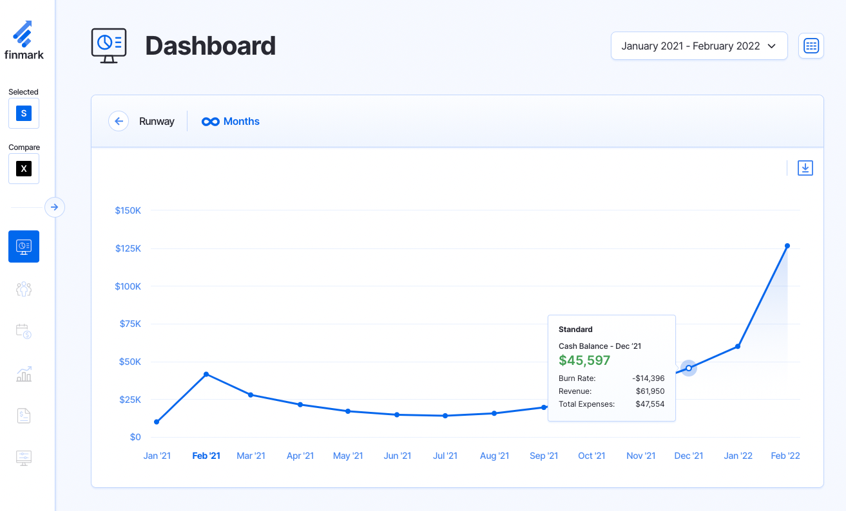
Task: Download the runway chart
Action: click(805, 168)
